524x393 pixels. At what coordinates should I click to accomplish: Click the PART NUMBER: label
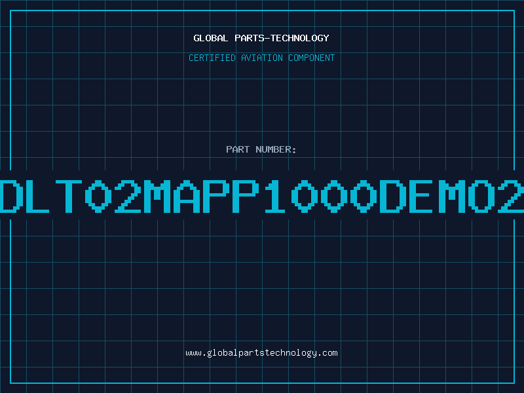pyautogui.click(x=261, y=149)
